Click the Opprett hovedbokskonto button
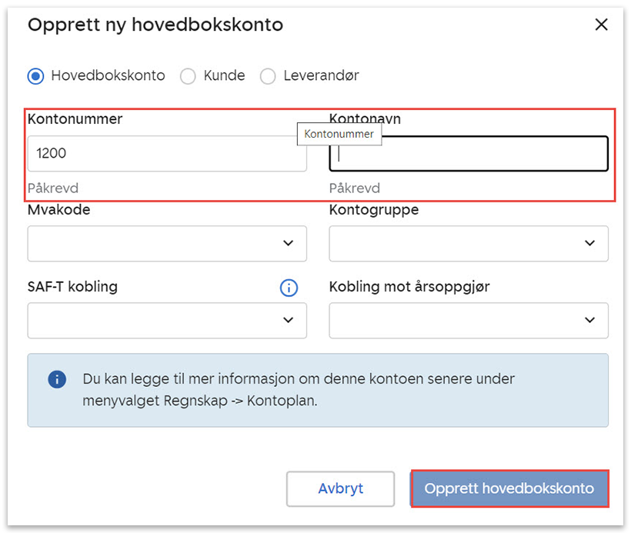Screen dimensions: 631x533 pyautogui.click(x=509, y=488)
